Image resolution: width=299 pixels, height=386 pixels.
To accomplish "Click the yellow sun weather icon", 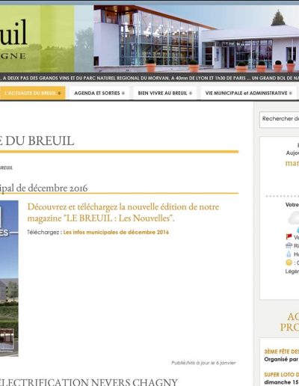I will coord(289,263).
